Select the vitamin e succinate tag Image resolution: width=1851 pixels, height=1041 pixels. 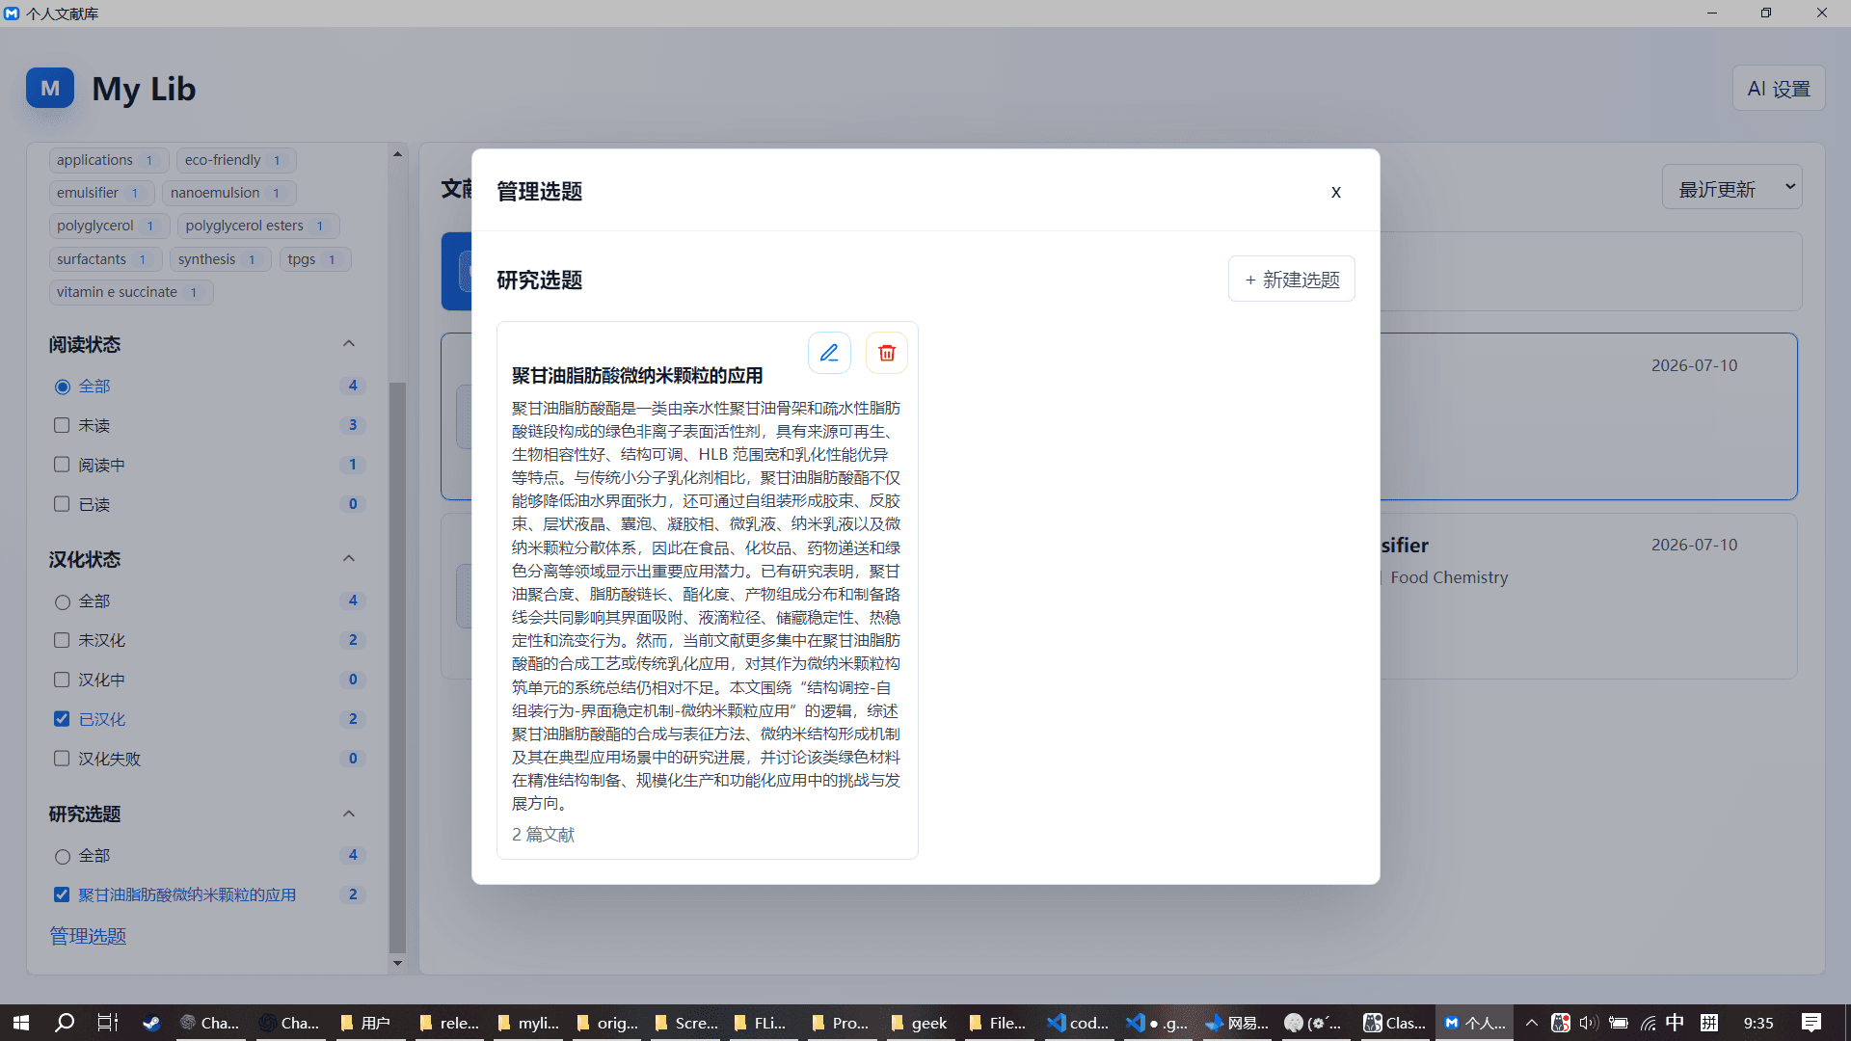point(131,292)
